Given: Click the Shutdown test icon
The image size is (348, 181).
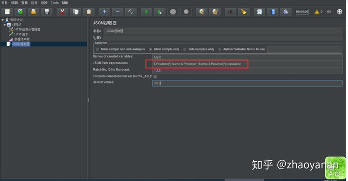Looking at the screenshot, I should click(186, 12).
